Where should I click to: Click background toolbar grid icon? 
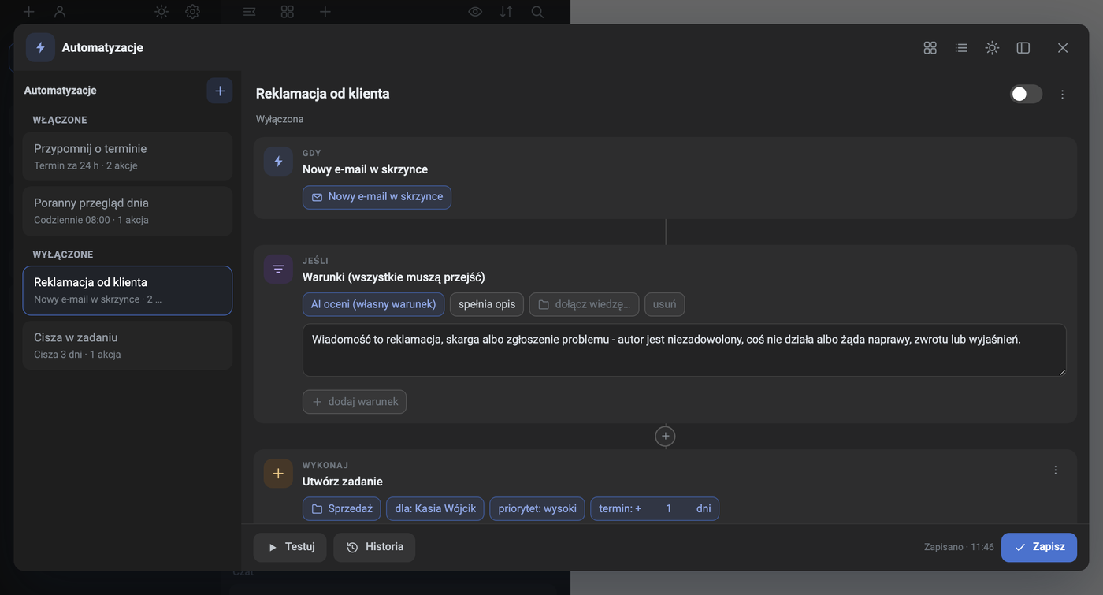click(x=288, y=12)
